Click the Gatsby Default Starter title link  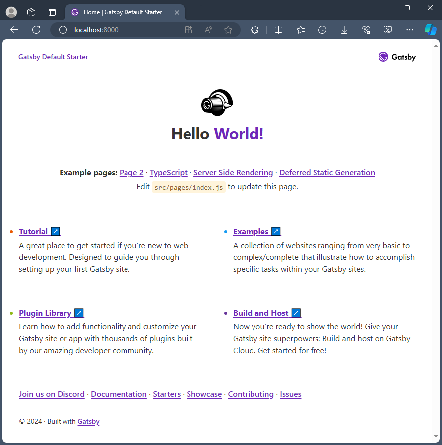click(x=53, y=57)
